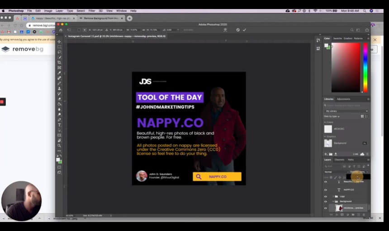Click the share icon in Photoshop top right

[367, 30]
